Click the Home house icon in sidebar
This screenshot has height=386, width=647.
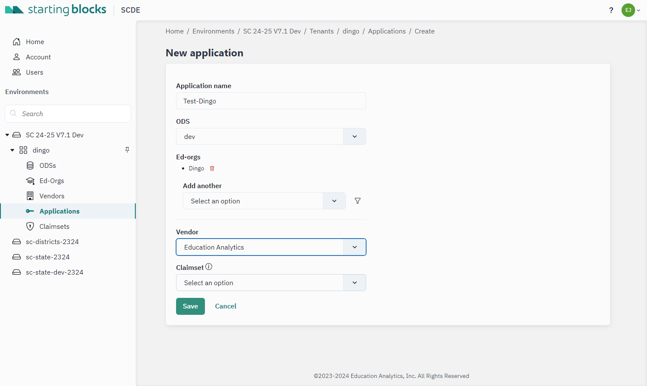point(17,42)
